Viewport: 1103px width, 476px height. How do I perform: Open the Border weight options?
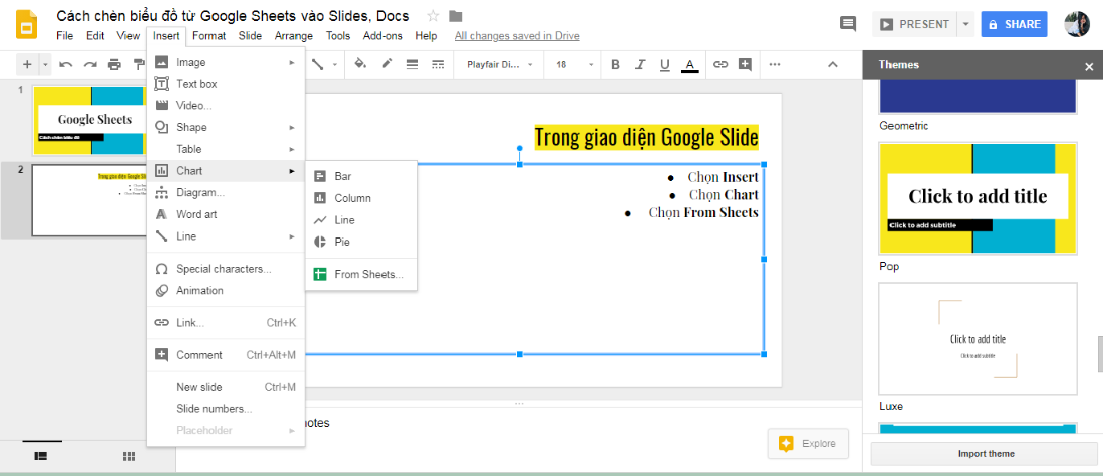412,64
